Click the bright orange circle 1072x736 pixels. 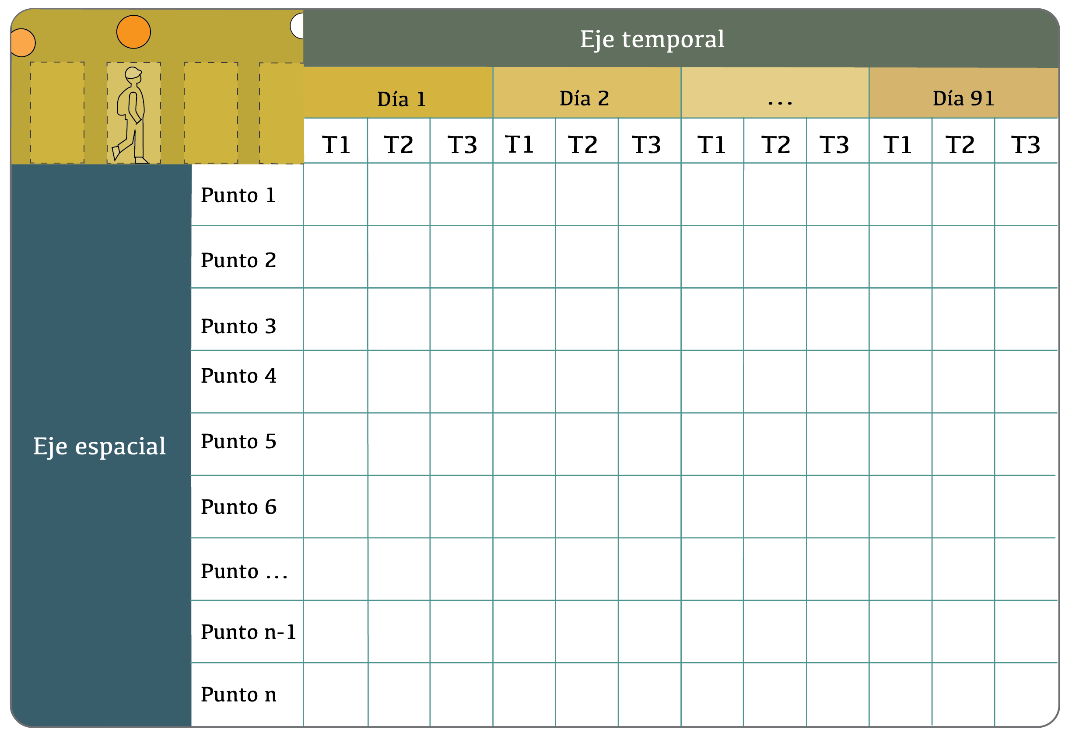[133, 32]
